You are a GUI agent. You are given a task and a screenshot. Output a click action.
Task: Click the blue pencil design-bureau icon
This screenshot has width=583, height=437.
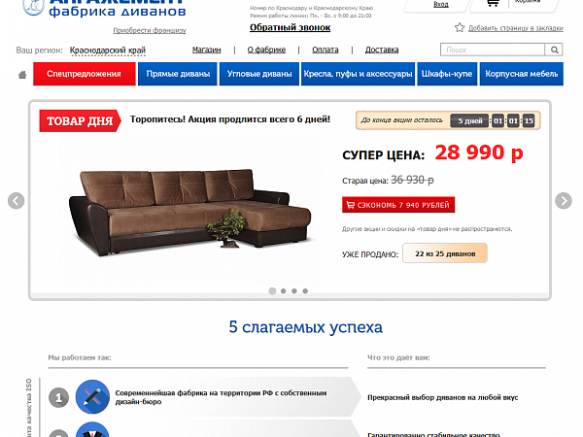pyautogui.click(x=92, y=397)
